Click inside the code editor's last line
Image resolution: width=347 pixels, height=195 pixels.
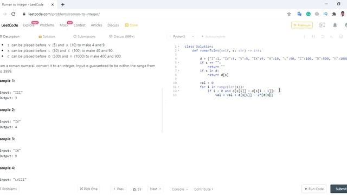pos(244,95)
